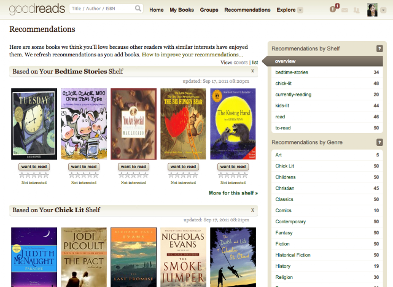393x287 pixels.
Task: Open How to improve your recommendations link
Action: [x=192, y=55]
